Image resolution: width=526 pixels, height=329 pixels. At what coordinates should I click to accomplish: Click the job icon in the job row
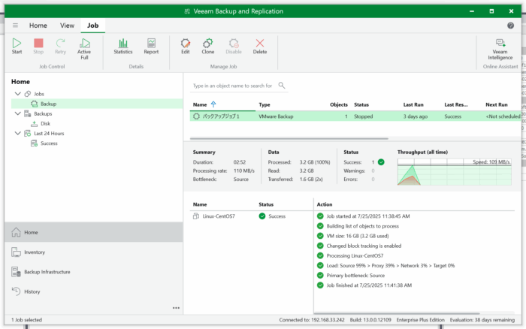coord(197,116)
